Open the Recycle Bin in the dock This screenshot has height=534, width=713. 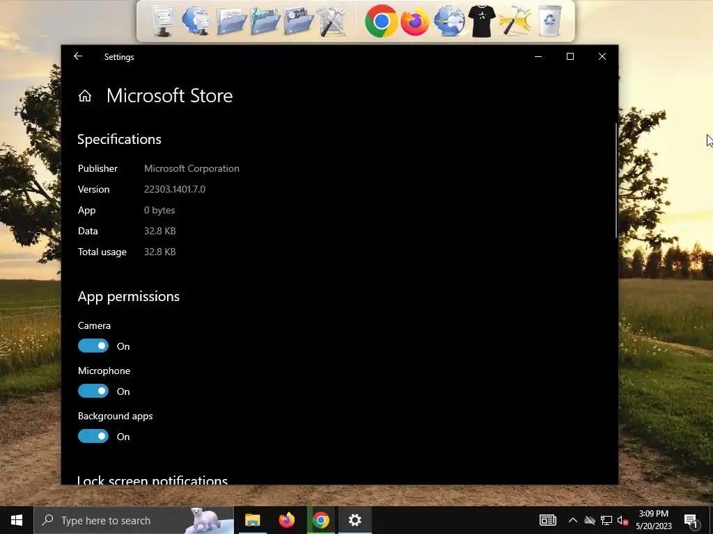pyautogui.click(x=550, y=21)
